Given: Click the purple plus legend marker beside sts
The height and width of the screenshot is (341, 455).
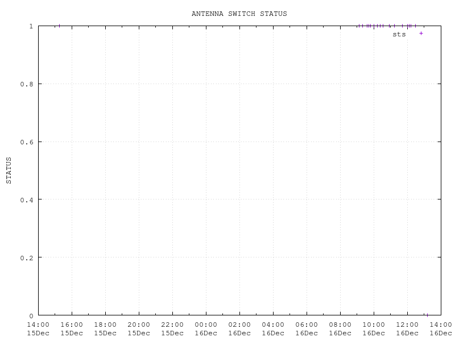Looking at the screenshot, I should pyautogui.click(x=421, y=34).
